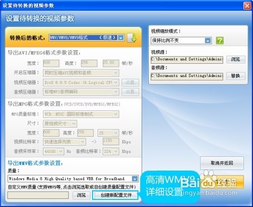Click 设置 button beside 音频压缩器
This screenshot has width=253, height=207.
pos(130,92)
